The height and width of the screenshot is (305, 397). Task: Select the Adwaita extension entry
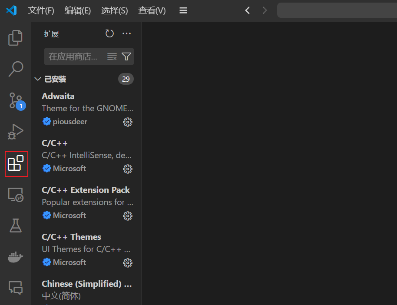pos(86,109)
